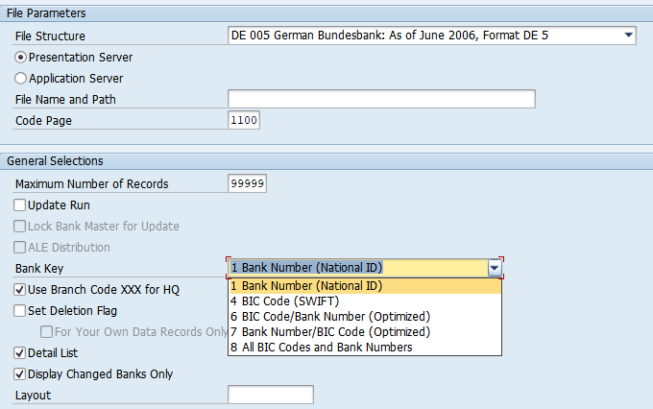Tick the ALE Distribution checkbox
This screenshot has width=653, height=409.
tap(20, 248)
